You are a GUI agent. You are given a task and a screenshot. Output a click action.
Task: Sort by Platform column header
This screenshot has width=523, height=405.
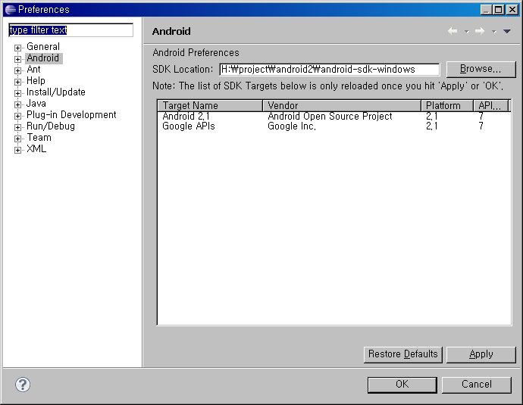click(447, 105)
